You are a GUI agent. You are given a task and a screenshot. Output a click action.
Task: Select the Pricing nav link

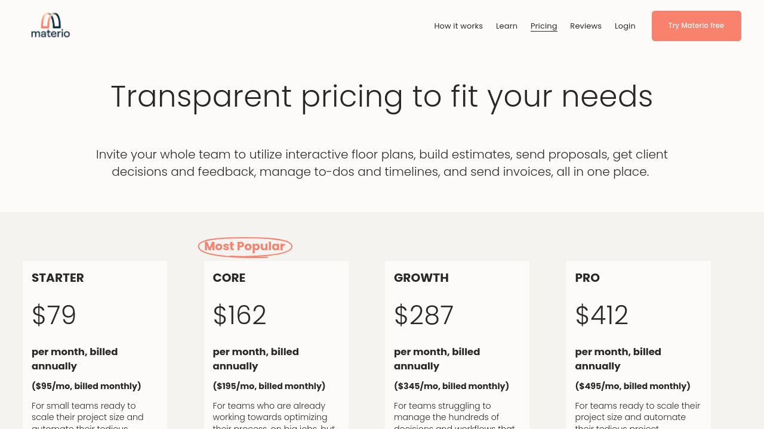tap(544, 26)
